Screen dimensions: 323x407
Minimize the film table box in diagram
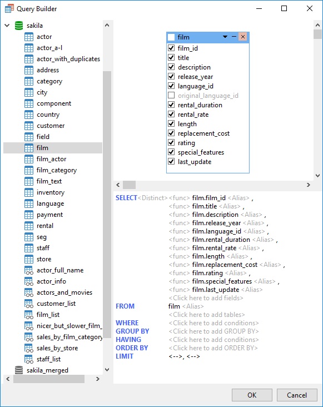[234, 37]
